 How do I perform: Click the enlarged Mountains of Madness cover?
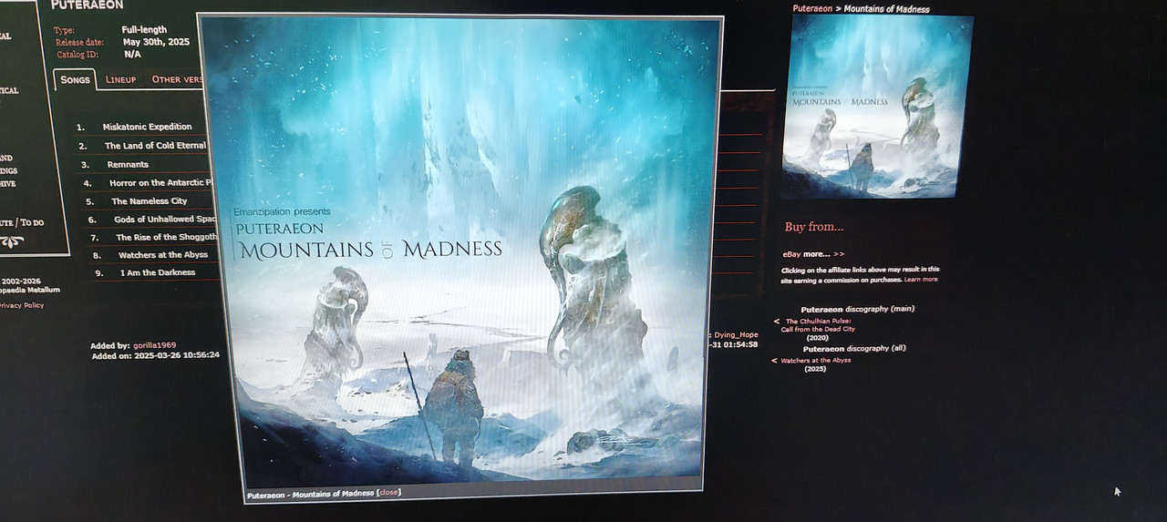click(x=461, y=251)
